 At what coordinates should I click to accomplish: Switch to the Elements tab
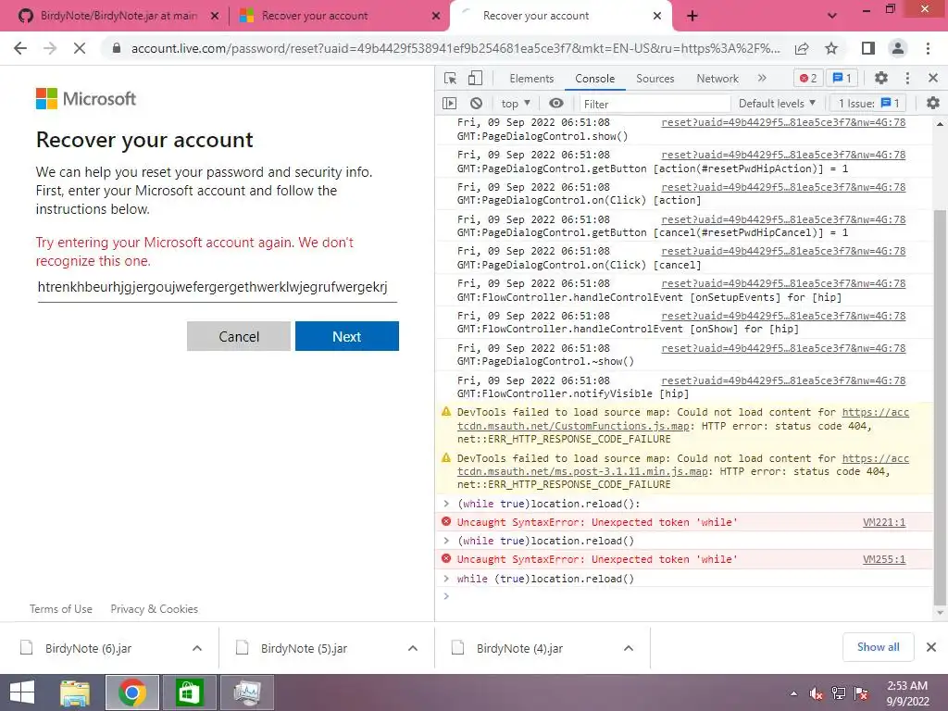(531, 79)
